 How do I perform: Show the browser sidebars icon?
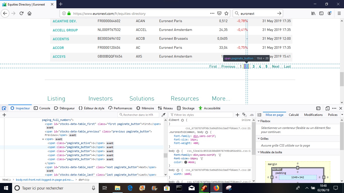pos(321,13)
